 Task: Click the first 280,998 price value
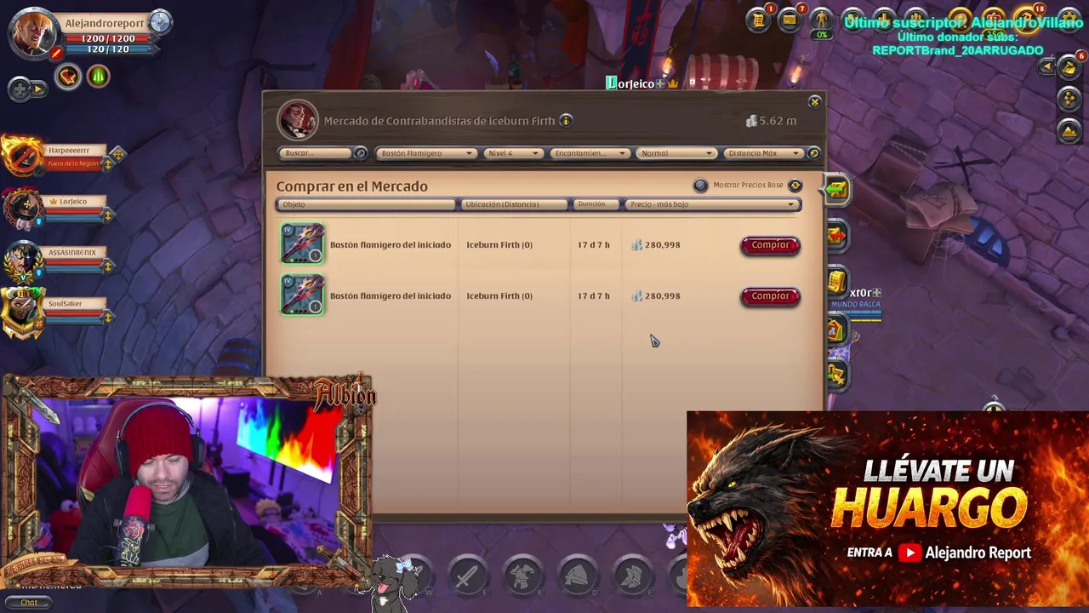[x=662, y=245]
